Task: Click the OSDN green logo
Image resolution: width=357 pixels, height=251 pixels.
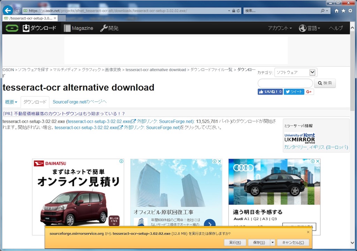Action: click(x=12, y=28)
